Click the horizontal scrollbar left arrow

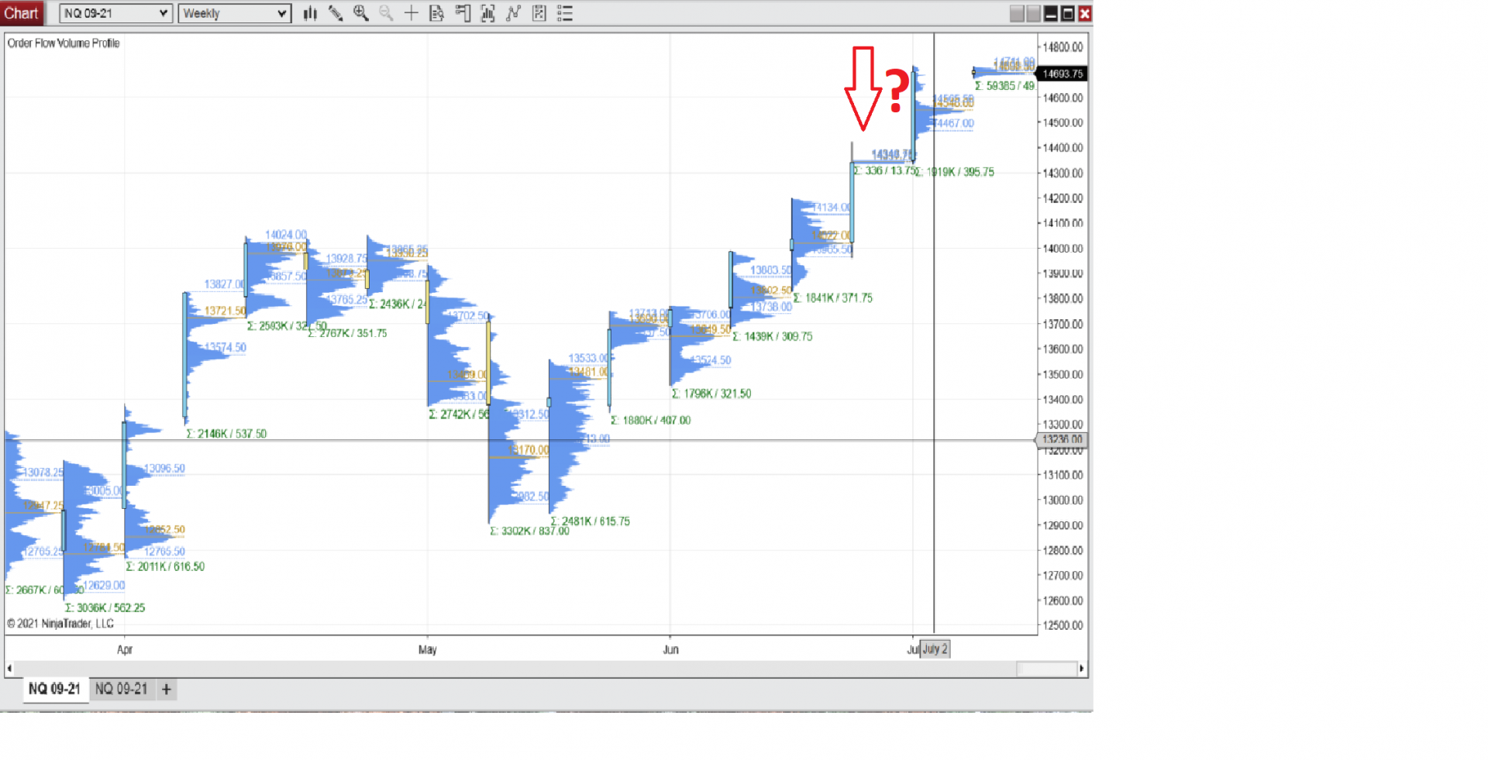pos(9,668)
